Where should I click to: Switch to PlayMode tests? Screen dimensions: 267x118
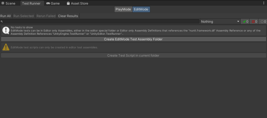coord(123,9)
